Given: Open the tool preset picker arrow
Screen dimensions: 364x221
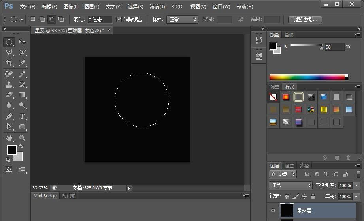Looking at the screenshot, I should pos(22,19).
